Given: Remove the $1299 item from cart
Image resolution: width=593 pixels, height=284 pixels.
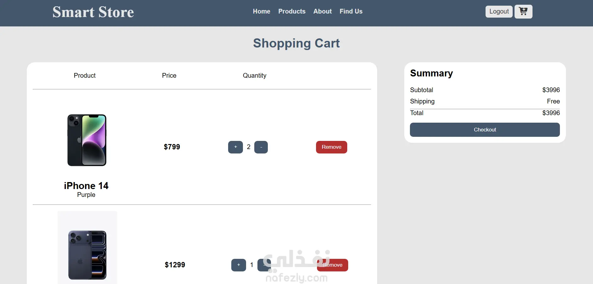Looking at the screenshot, I should tap(332, 265).
